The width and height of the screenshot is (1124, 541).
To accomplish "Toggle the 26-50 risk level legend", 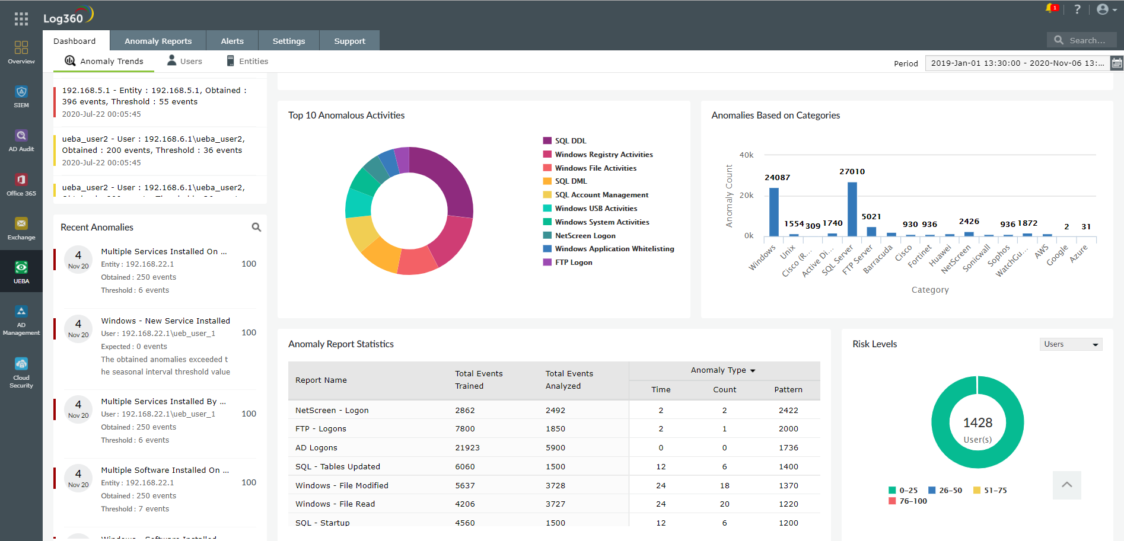I will click(x=945, y=490).
